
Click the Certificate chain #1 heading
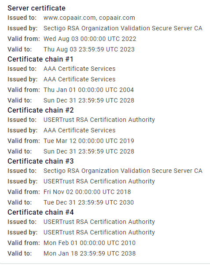pos(41,59)
